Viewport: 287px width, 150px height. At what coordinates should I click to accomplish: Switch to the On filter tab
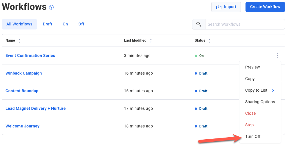65,24
